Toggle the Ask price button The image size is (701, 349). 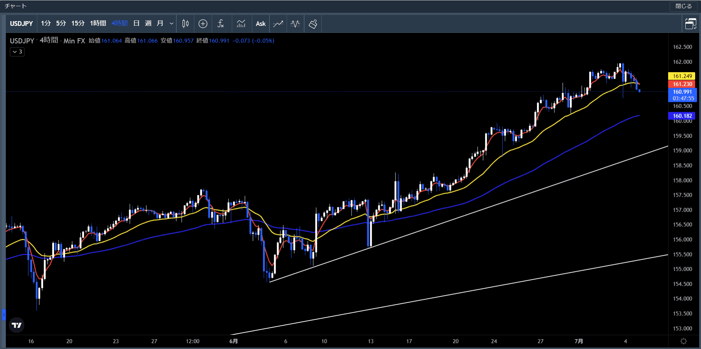tap(261, 24)
